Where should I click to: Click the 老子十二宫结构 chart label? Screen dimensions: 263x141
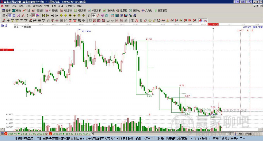click(23, 27)
